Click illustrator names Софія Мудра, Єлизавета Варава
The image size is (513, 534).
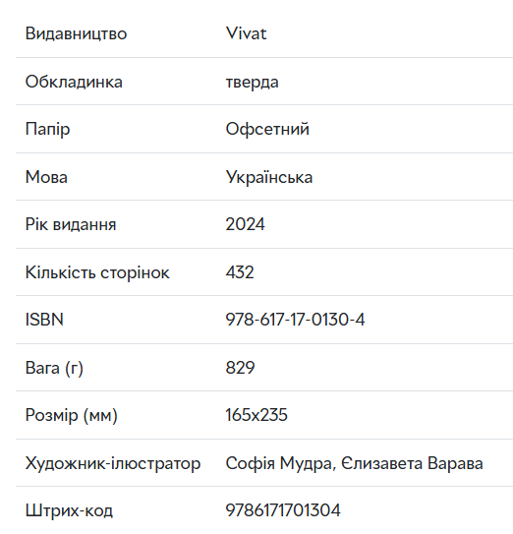click(354, 463)
